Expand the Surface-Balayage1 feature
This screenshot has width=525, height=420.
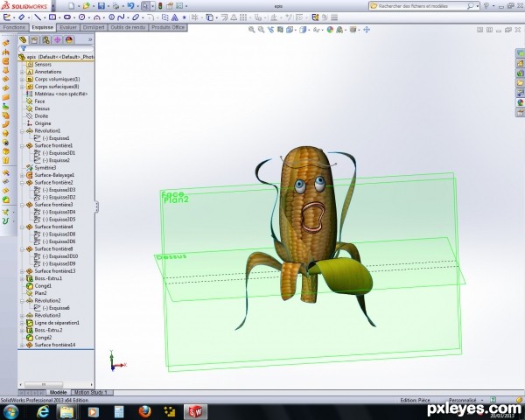[x=22, y=175]
